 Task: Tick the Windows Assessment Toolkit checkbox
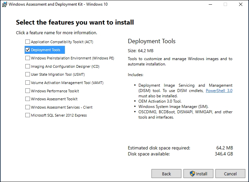pos(28,99)
